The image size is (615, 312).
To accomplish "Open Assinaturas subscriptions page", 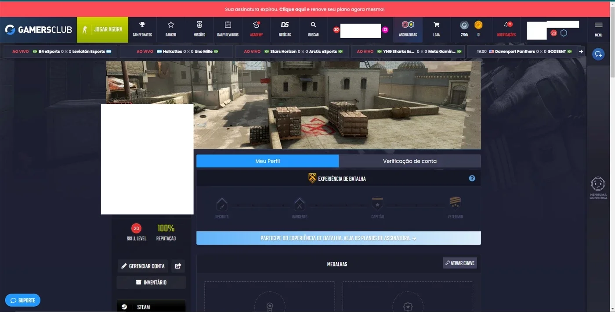I will point(408,29).
